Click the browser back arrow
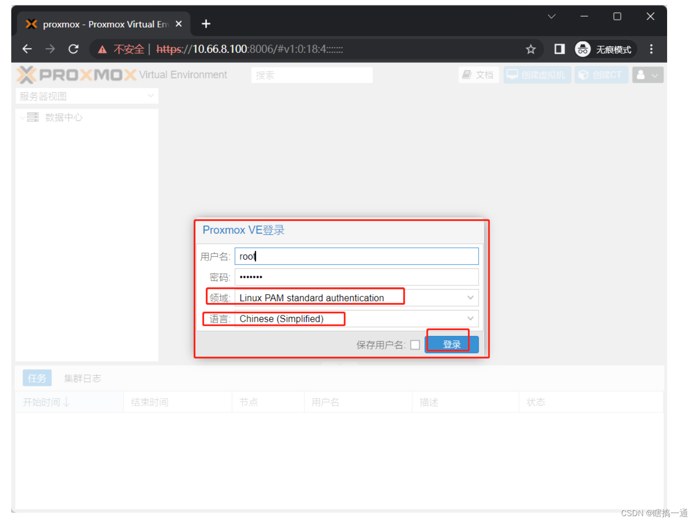The height and width of the screenshot is (522, 695). (27, 49)
